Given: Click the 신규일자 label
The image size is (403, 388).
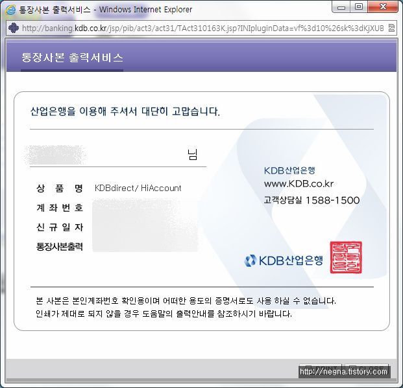Looking at the screenshot, I should 60,227.
